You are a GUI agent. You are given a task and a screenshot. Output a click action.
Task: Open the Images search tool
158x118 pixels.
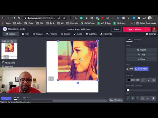(38, 34)
